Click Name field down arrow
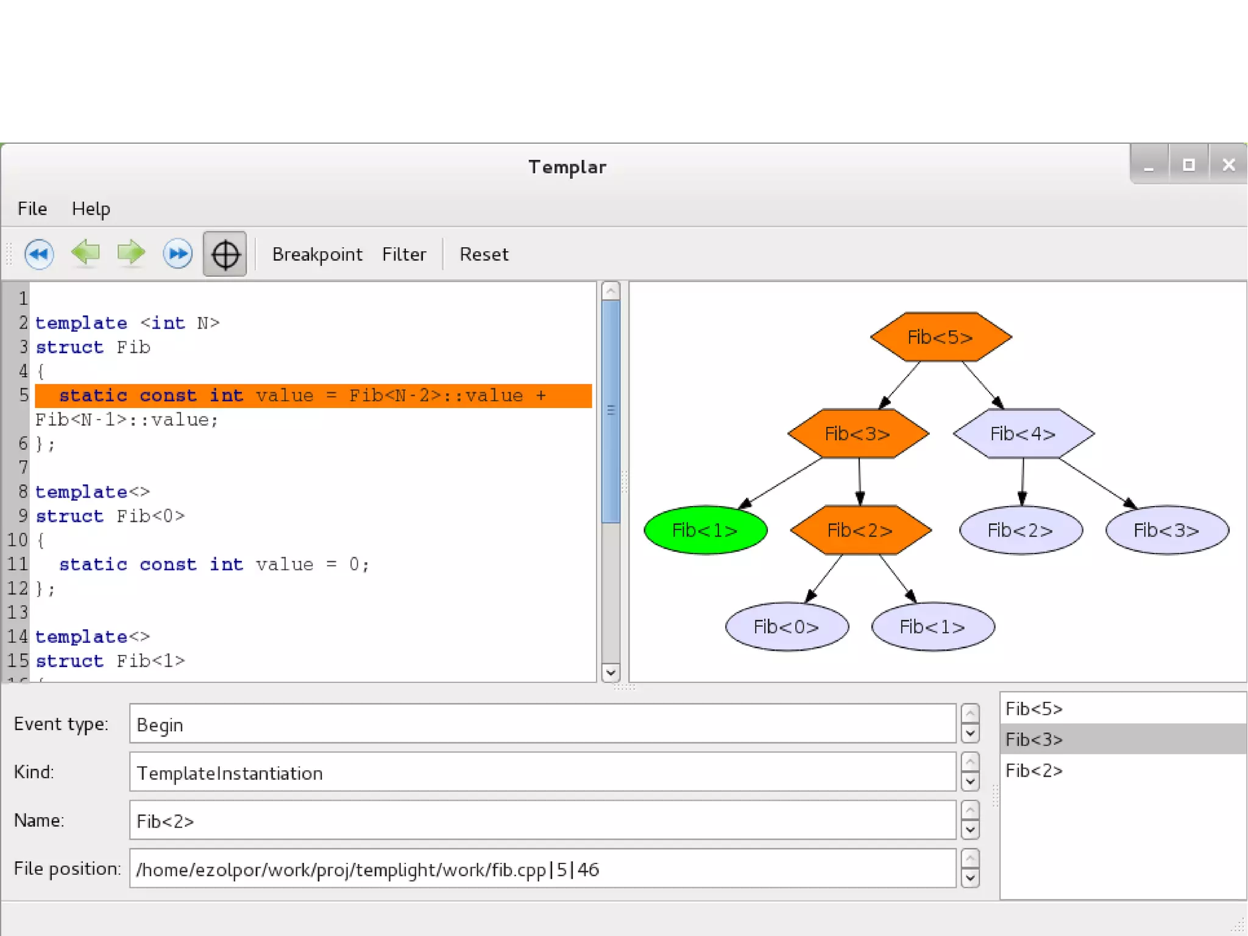The image size is (1248, 936). (970, 830)
